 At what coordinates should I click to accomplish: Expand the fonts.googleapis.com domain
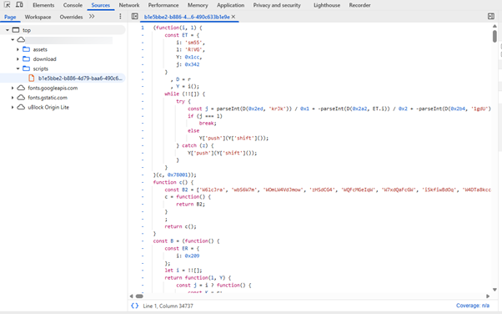point(13,88)
